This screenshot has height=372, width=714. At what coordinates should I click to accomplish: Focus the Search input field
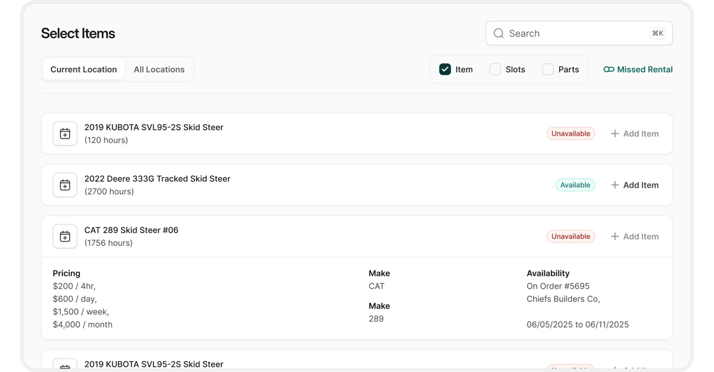click(x=579, y=33)
